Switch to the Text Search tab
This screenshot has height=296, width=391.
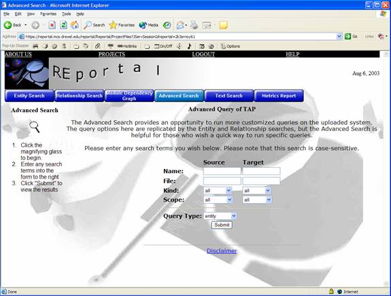click(229, 96)
